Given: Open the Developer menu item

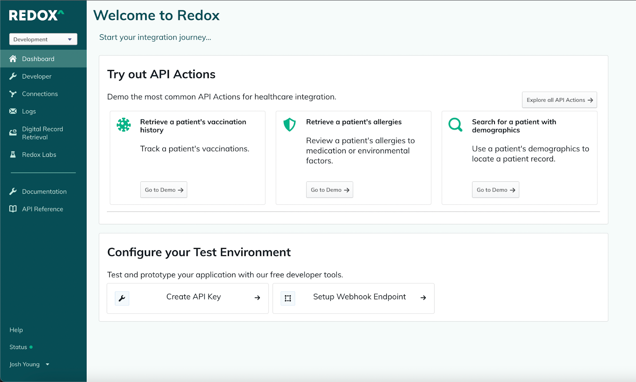Looking at the screenshot, I should [x=37, y=76].
